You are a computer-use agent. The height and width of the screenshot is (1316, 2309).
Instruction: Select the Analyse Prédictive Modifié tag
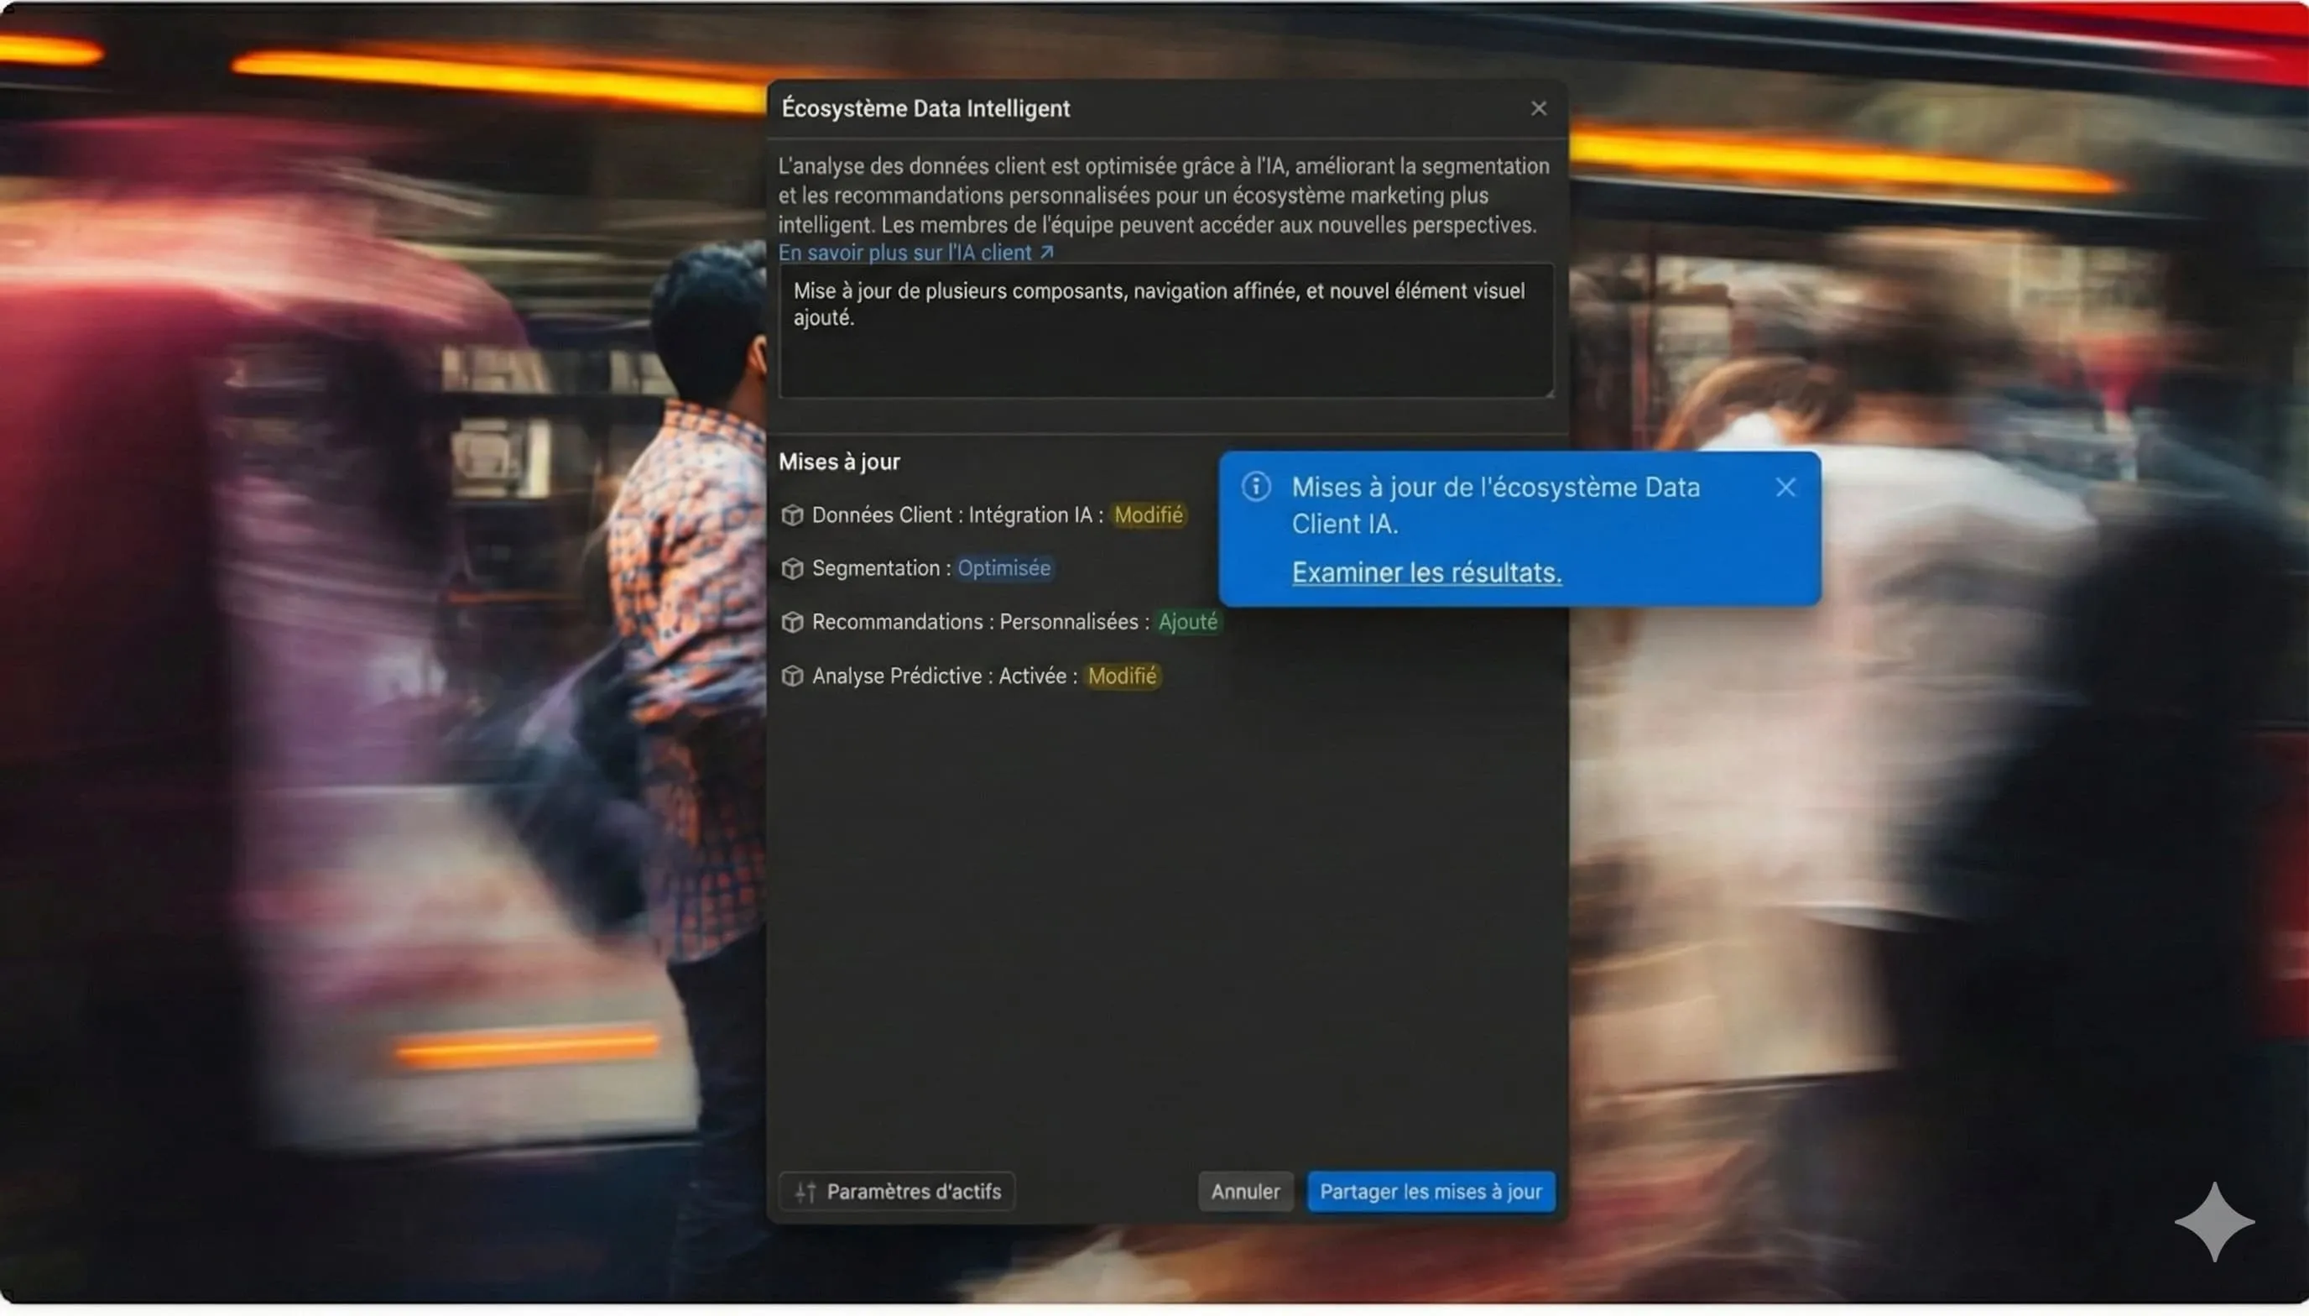1121,676
